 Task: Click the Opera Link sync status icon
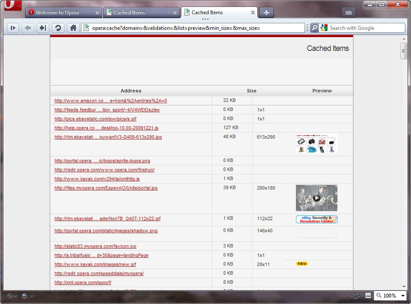pyautogui.click(x=10, y=296)
